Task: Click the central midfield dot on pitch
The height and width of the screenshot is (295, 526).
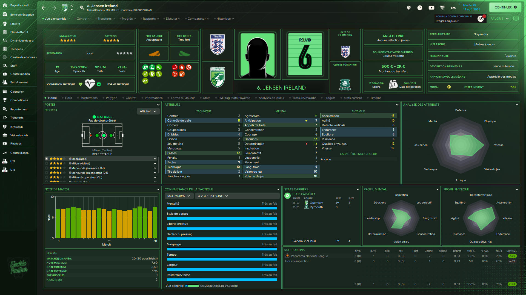Action: 104,135
